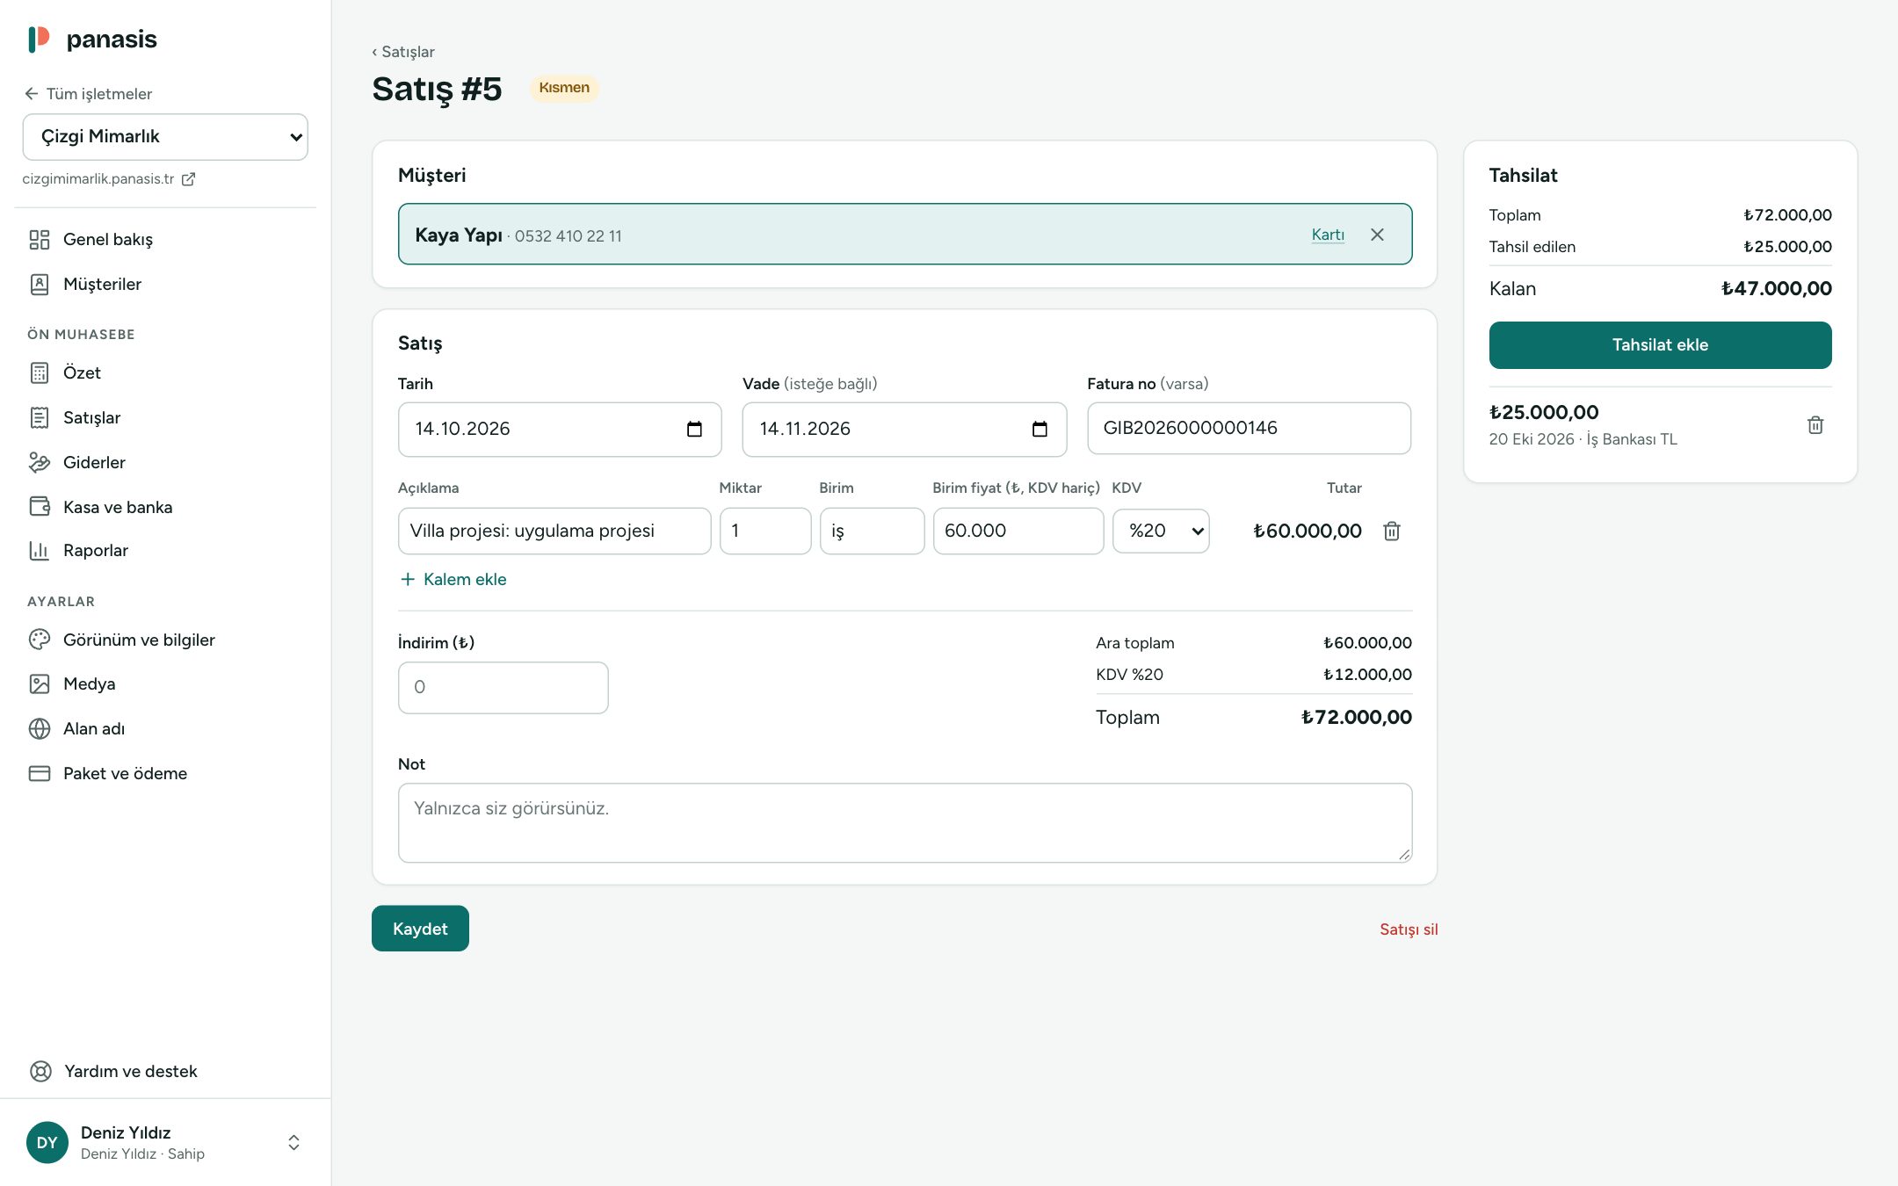The width and height of the screenshot is (1898, 1186).
Task: Click the Kalan ₺47.000,00 amount
Action: pyautogui.click(x=1776, y=288)
